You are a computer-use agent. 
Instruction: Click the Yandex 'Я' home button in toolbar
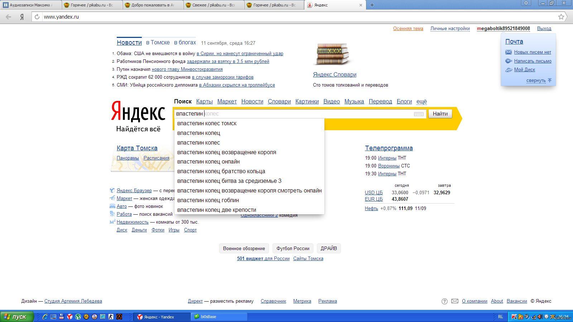tap(22, 17)
